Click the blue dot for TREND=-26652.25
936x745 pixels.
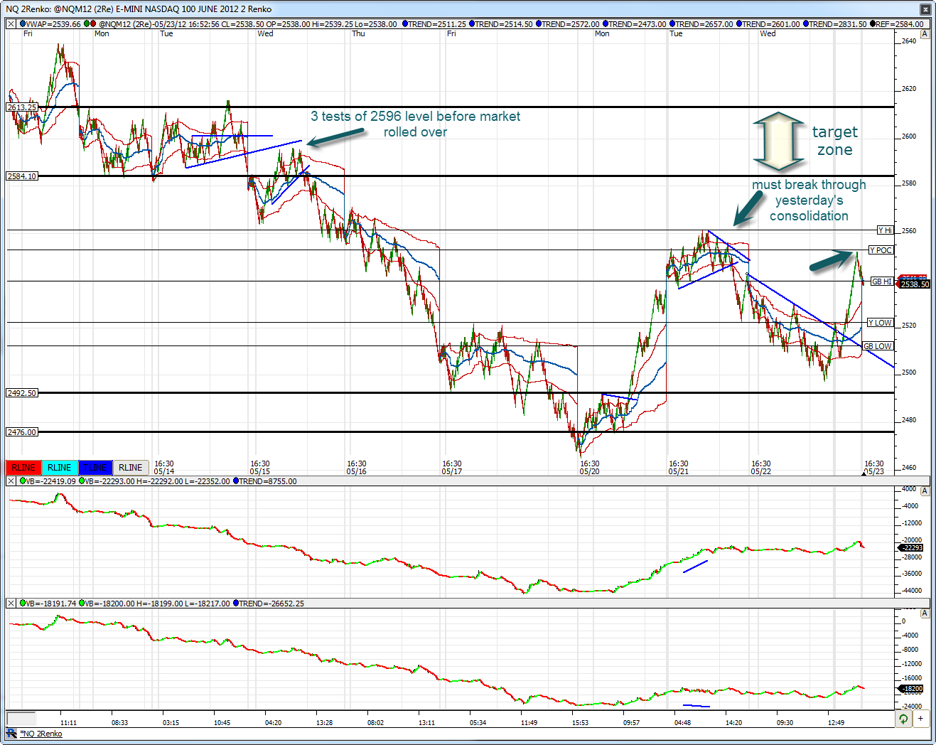point(236,604)
